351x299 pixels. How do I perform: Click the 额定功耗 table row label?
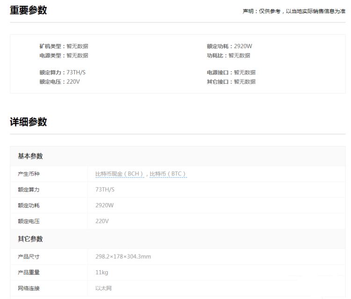[x=29, y=205]
